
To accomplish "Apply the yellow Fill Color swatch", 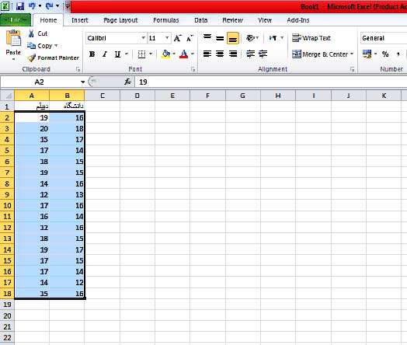I will click(x=166, y=54).
